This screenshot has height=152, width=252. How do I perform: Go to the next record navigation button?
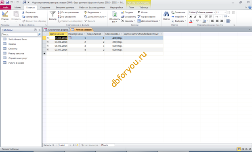[70, 145]
